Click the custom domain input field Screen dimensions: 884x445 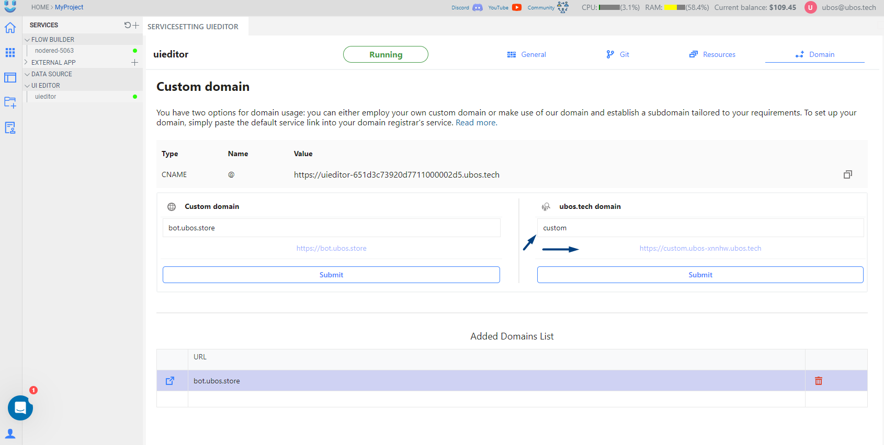(332, 228)
